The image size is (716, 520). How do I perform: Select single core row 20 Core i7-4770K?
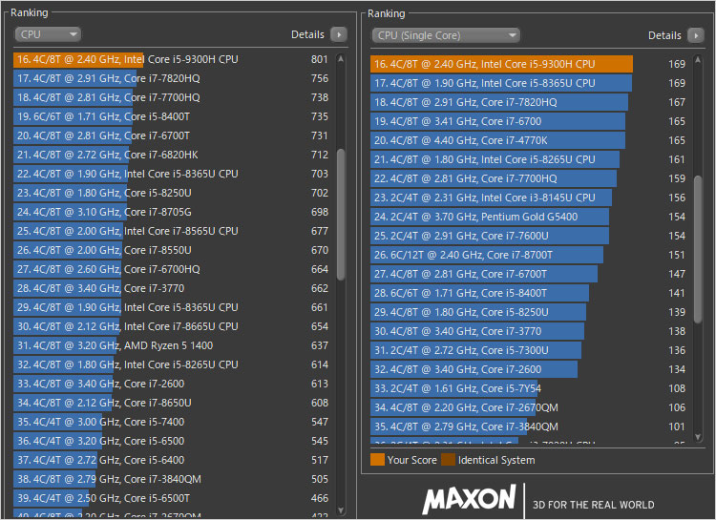coord(529,140)
